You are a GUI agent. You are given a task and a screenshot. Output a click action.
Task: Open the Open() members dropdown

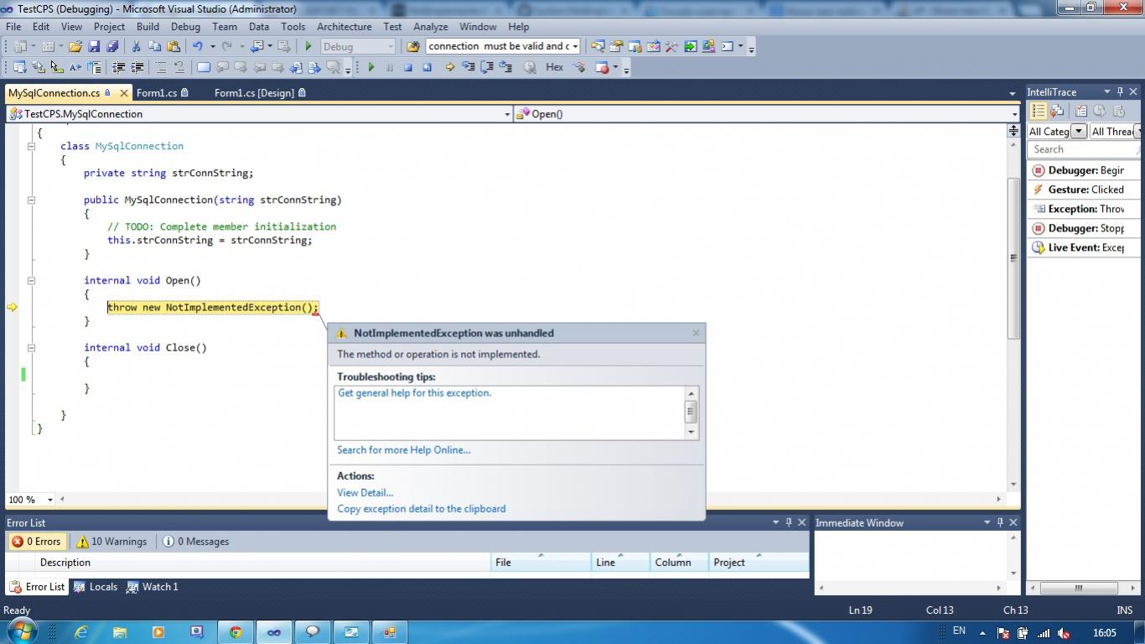tap(1013, 114)
